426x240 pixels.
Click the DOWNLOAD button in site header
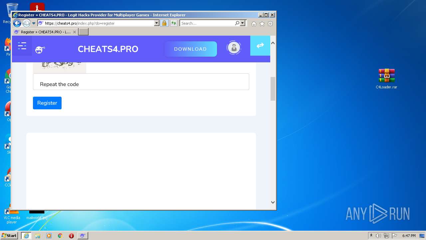pyautogui.click(x=190, y=49)
